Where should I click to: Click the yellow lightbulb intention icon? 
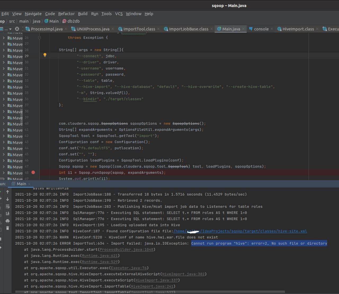coord(45,55)
